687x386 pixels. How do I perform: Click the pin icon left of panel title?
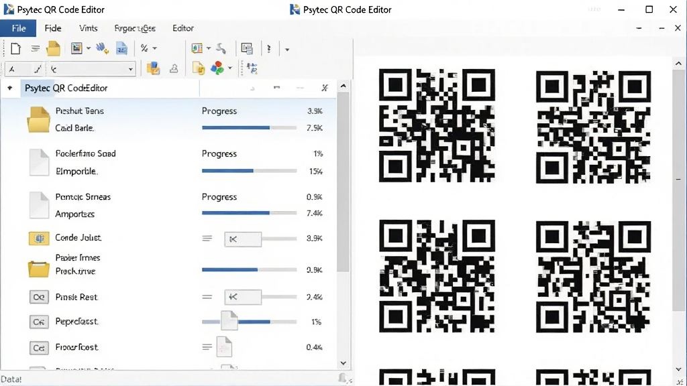pyautogui.click(x=10, y=88)
